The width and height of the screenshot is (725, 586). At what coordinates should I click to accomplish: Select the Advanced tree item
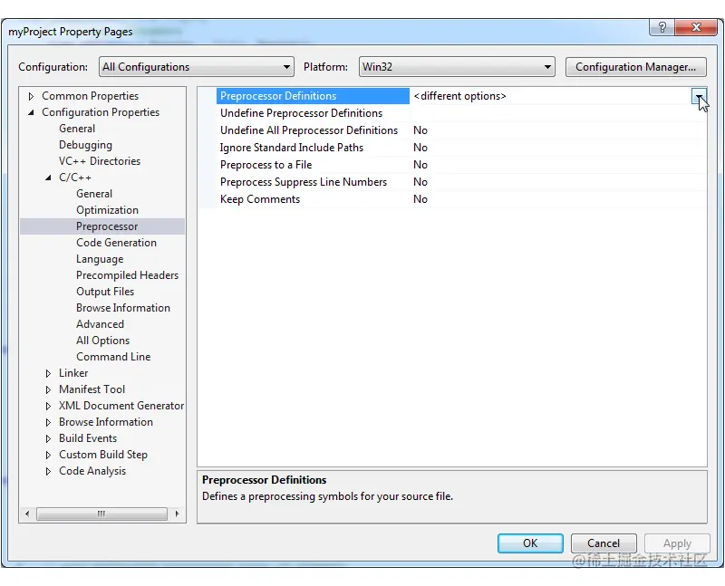(100, 324)
